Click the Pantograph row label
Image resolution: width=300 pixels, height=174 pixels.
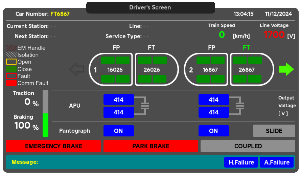pos(74,131)
